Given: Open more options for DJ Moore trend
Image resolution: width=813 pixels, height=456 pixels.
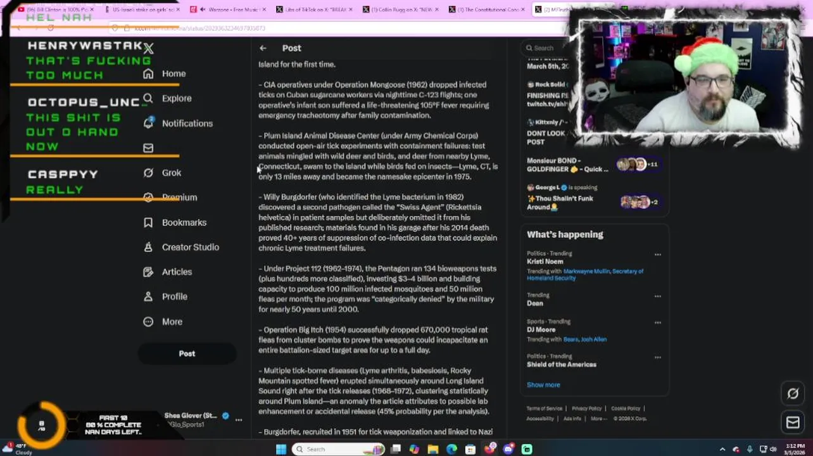Looking at the screenshot, I should pyautogui.click(x=658, y=322).
